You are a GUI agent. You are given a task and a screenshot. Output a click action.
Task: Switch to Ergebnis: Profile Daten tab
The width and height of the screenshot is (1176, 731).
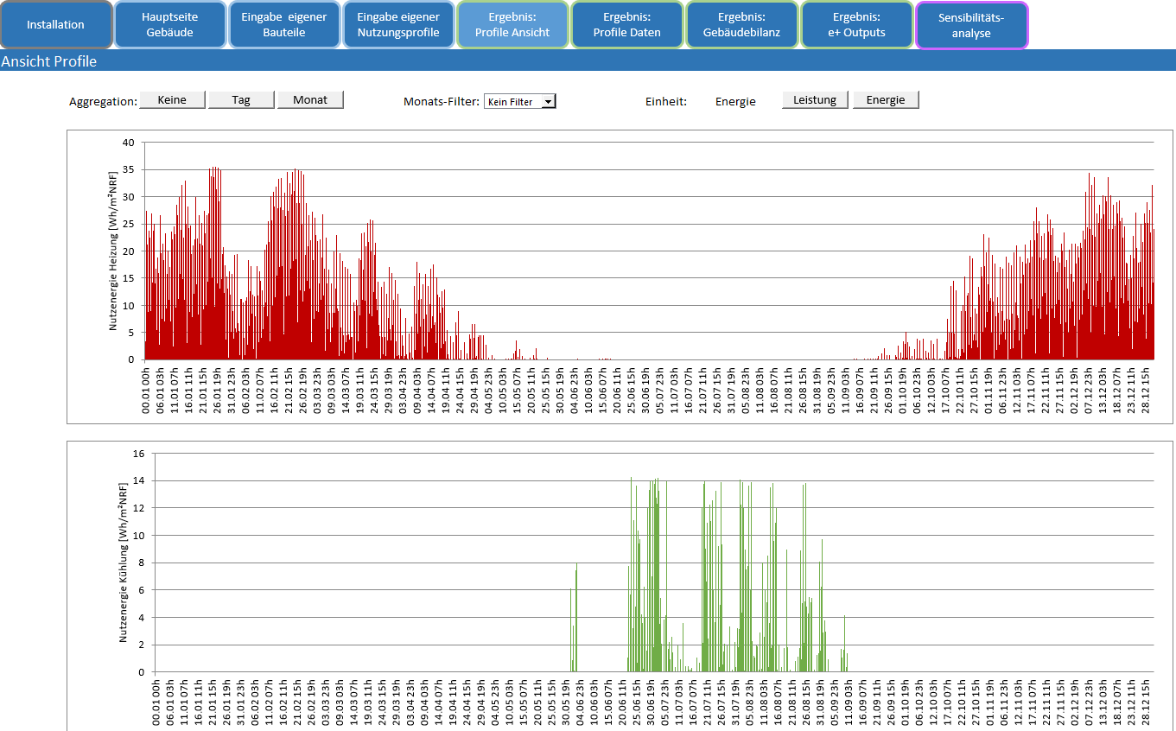627,25
